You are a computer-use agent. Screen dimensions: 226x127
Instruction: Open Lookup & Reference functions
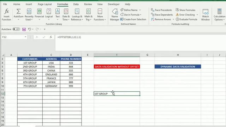pos(77,14)
